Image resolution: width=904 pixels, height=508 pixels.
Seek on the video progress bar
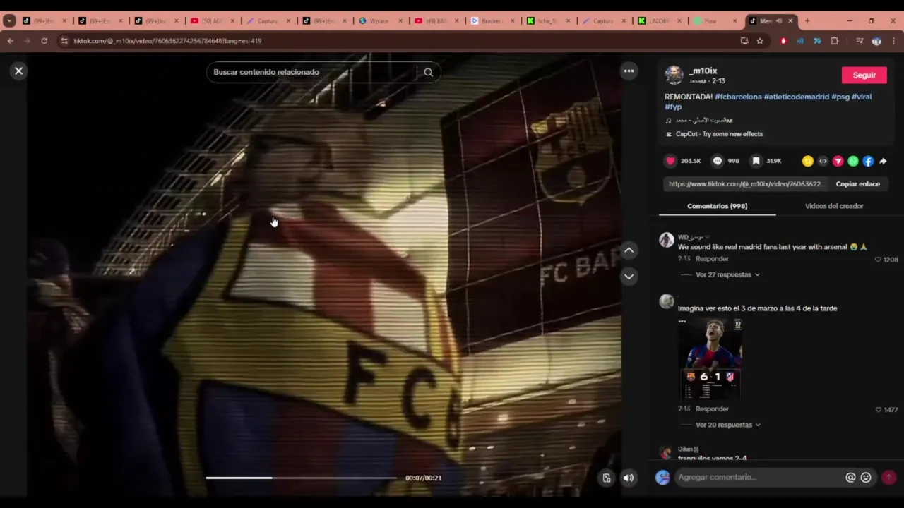pyautogui.click(x=302, y=478)
